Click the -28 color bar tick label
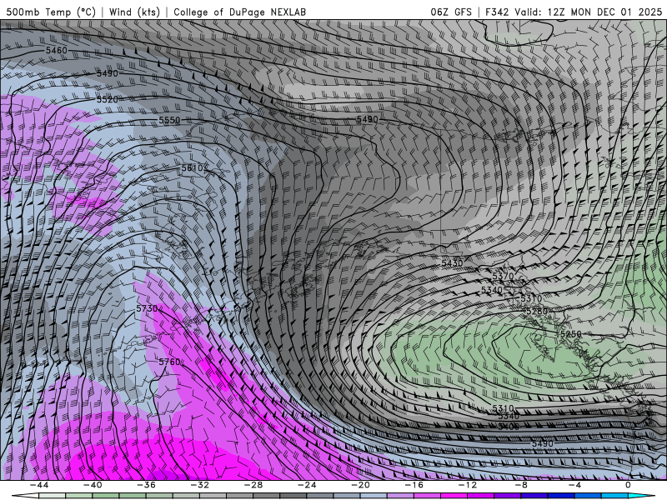 [x=253, y=485]
